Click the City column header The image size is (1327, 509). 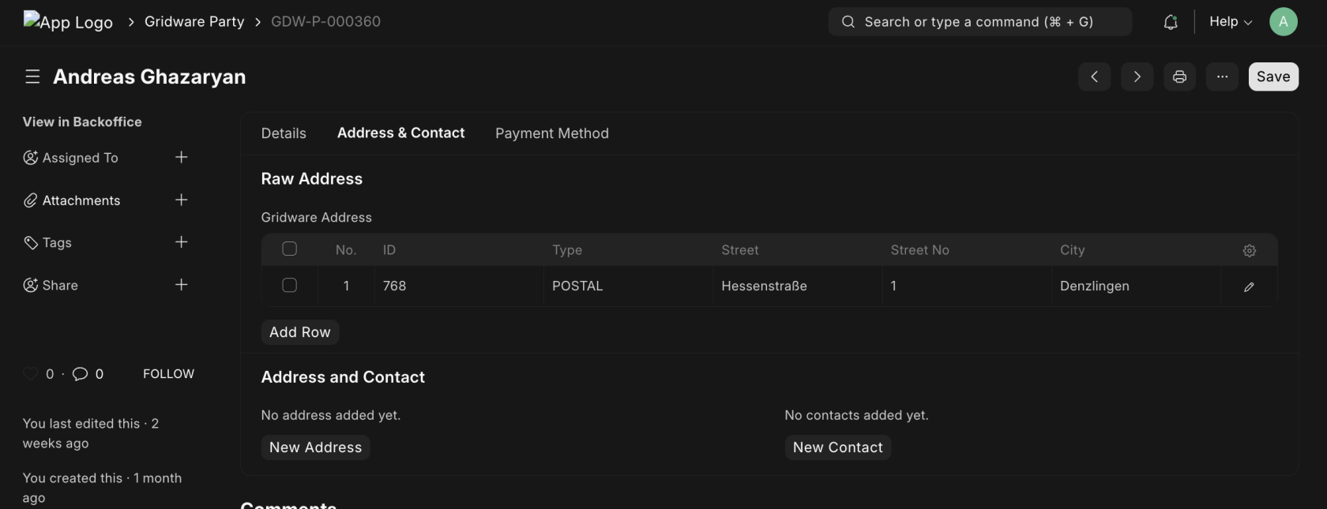[1073, 250]
